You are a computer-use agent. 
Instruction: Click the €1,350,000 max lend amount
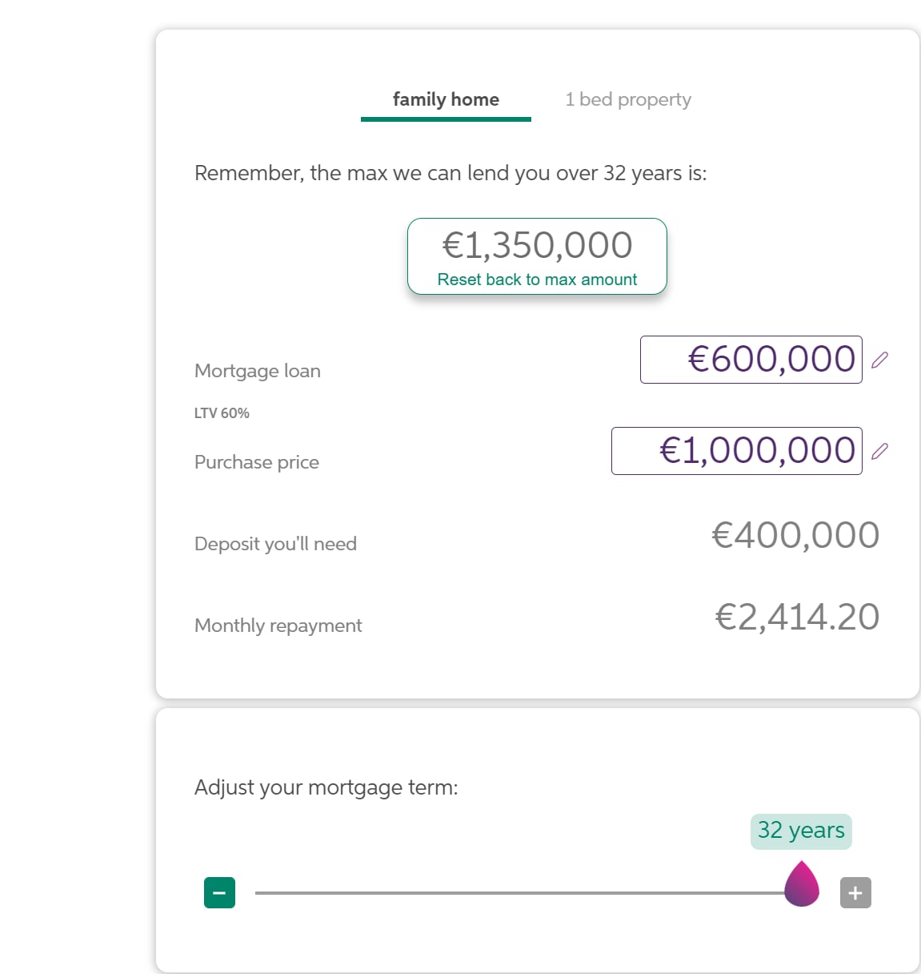click(537, 245)
